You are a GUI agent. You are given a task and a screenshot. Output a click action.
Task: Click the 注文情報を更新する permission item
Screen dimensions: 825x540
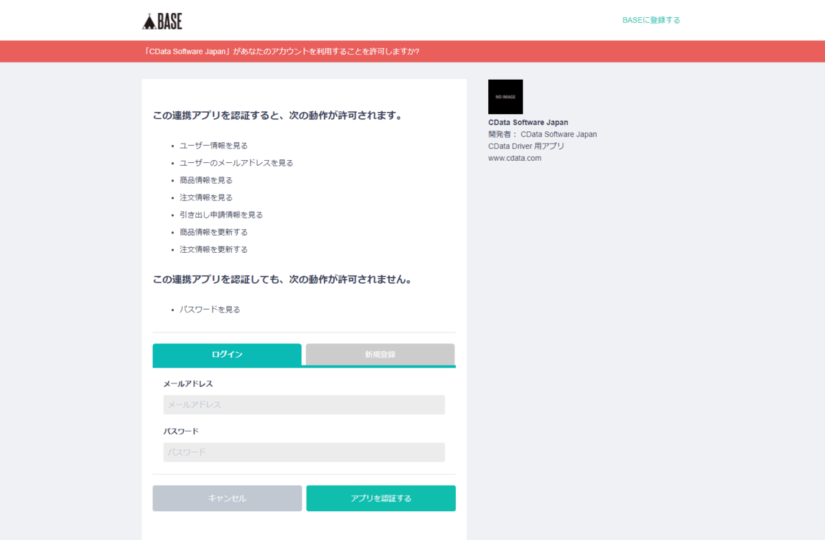tap(214, 249)
